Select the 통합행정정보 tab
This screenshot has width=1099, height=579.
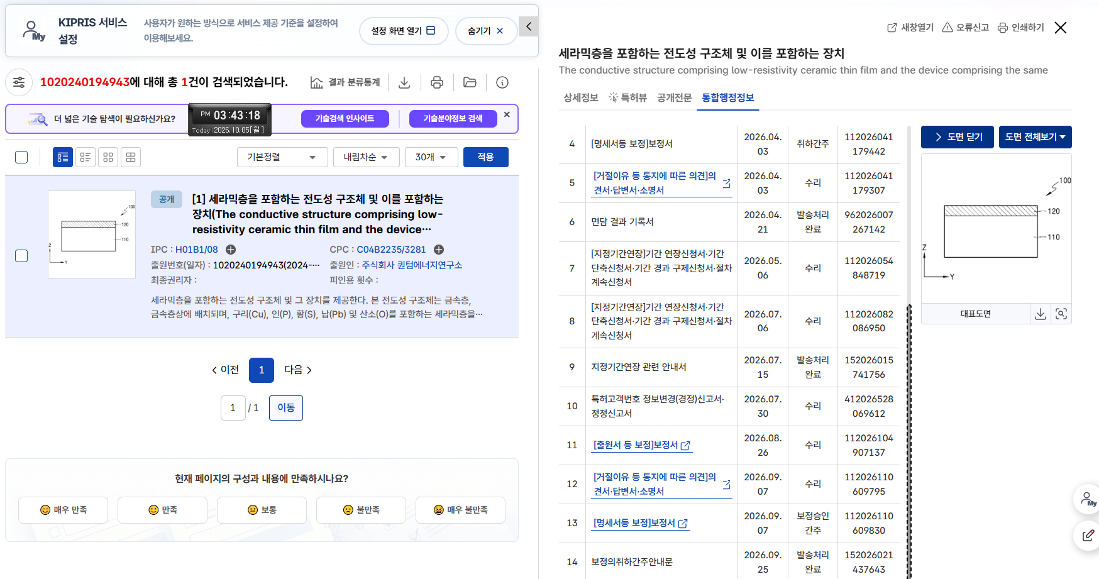point(728,97)
